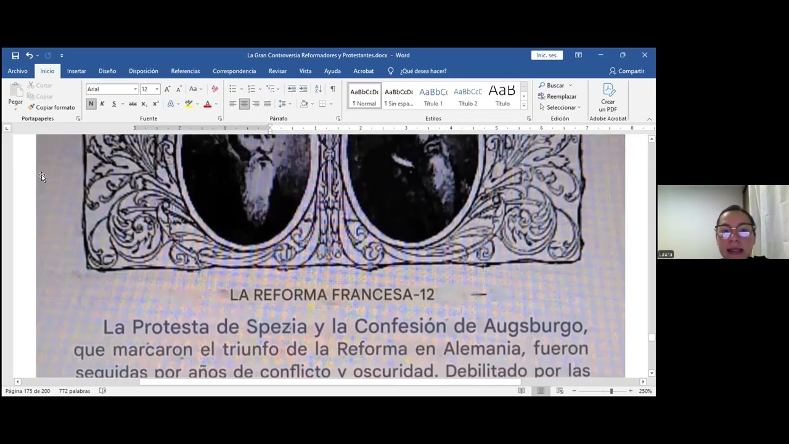Open the Acrobat tab

coord(364,71)
